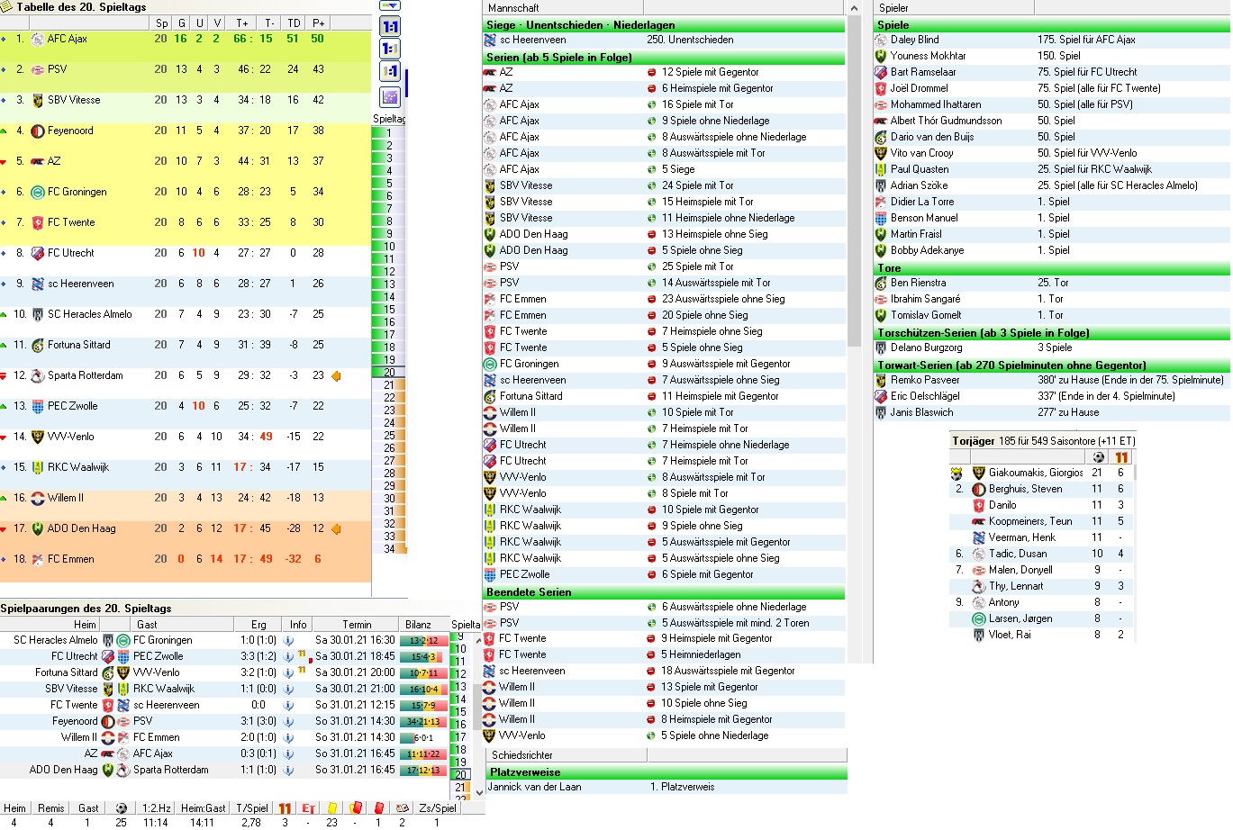Click the football goals column icon in statistics bar
Screen dimensions: 1233x830
[121, 808]
